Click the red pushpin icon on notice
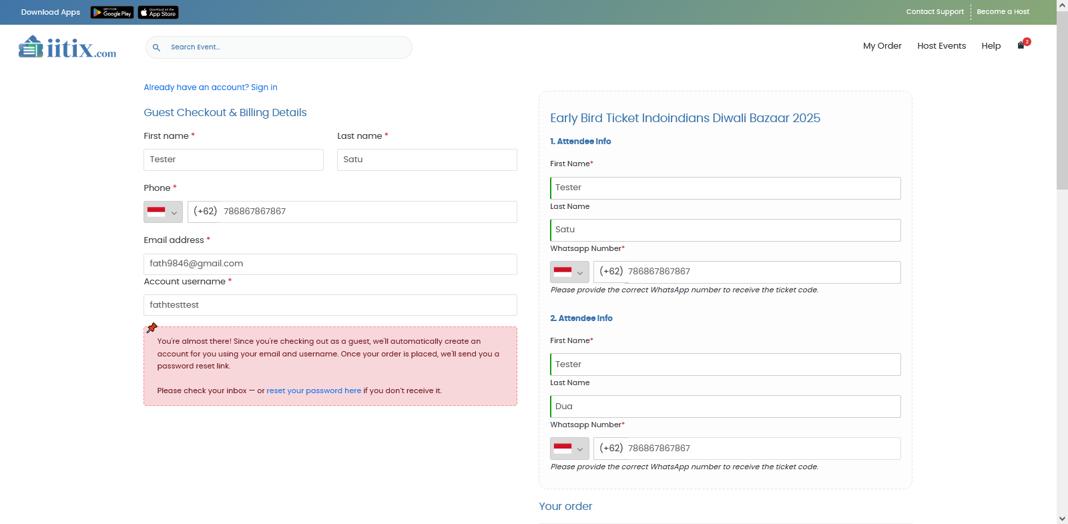 point(152,328)
